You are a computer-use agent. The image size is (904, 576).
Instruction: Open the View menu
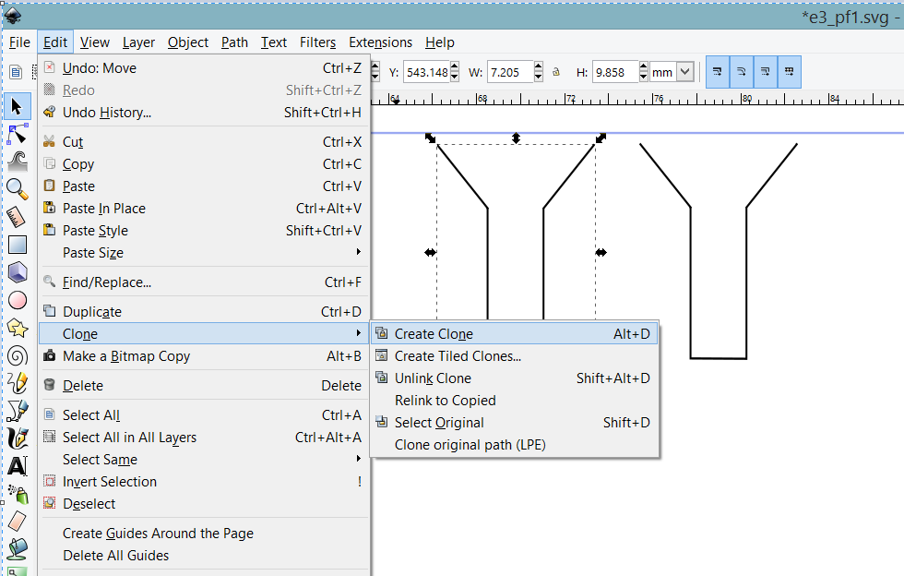pyautogui.click(x=94, y=42)
